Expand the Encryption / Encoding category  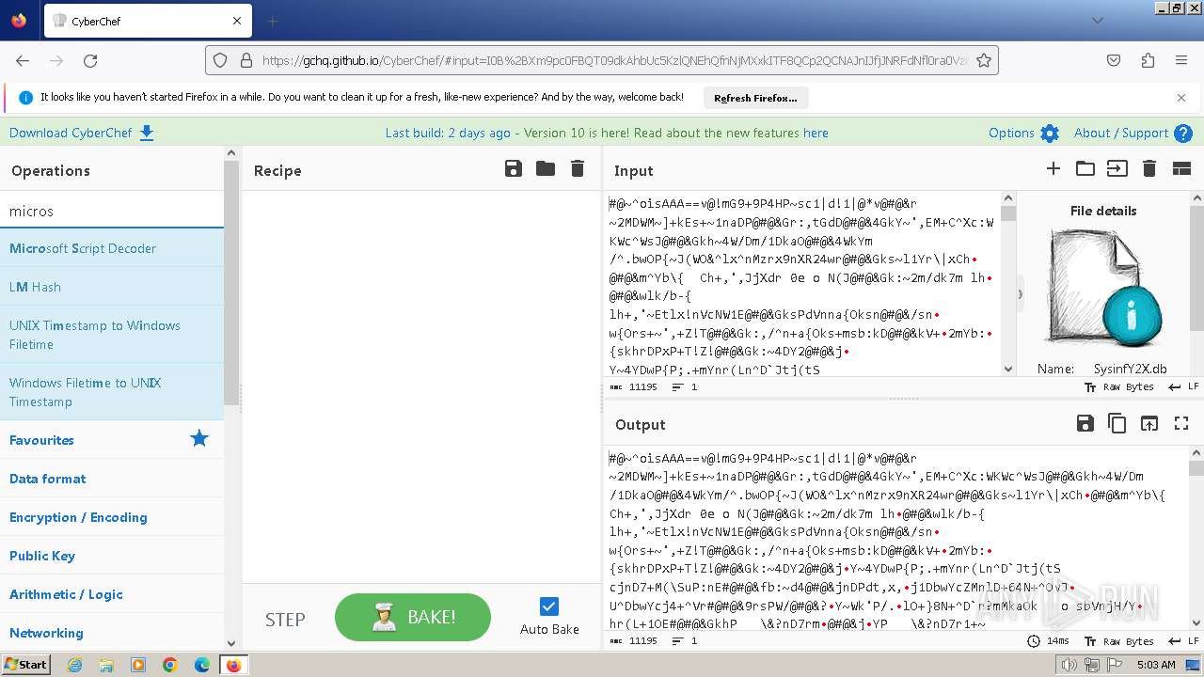(112, 517)
